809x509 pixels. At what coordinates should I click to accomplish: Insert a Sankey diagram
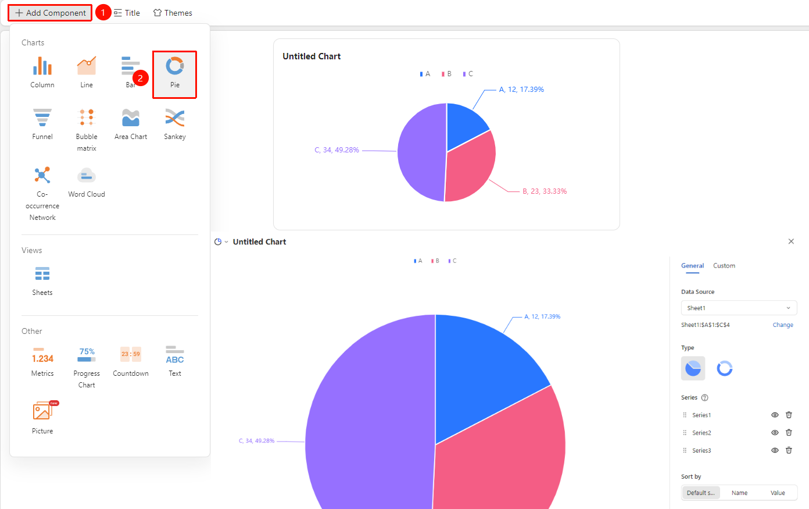point(175,124)
